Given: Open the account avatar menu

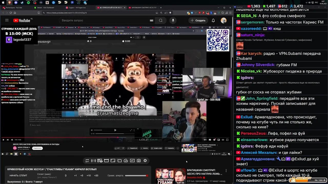Looking at the screenshot, I should click(x=224, y=20).
